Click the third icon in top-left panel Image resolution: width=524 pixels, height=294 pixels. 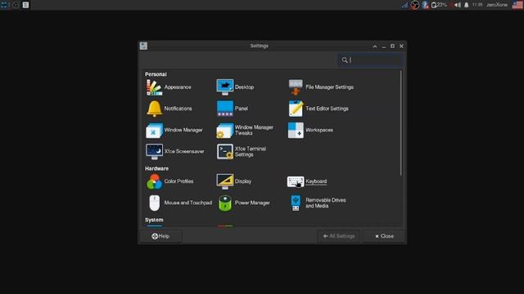click(x=25, y=5)
